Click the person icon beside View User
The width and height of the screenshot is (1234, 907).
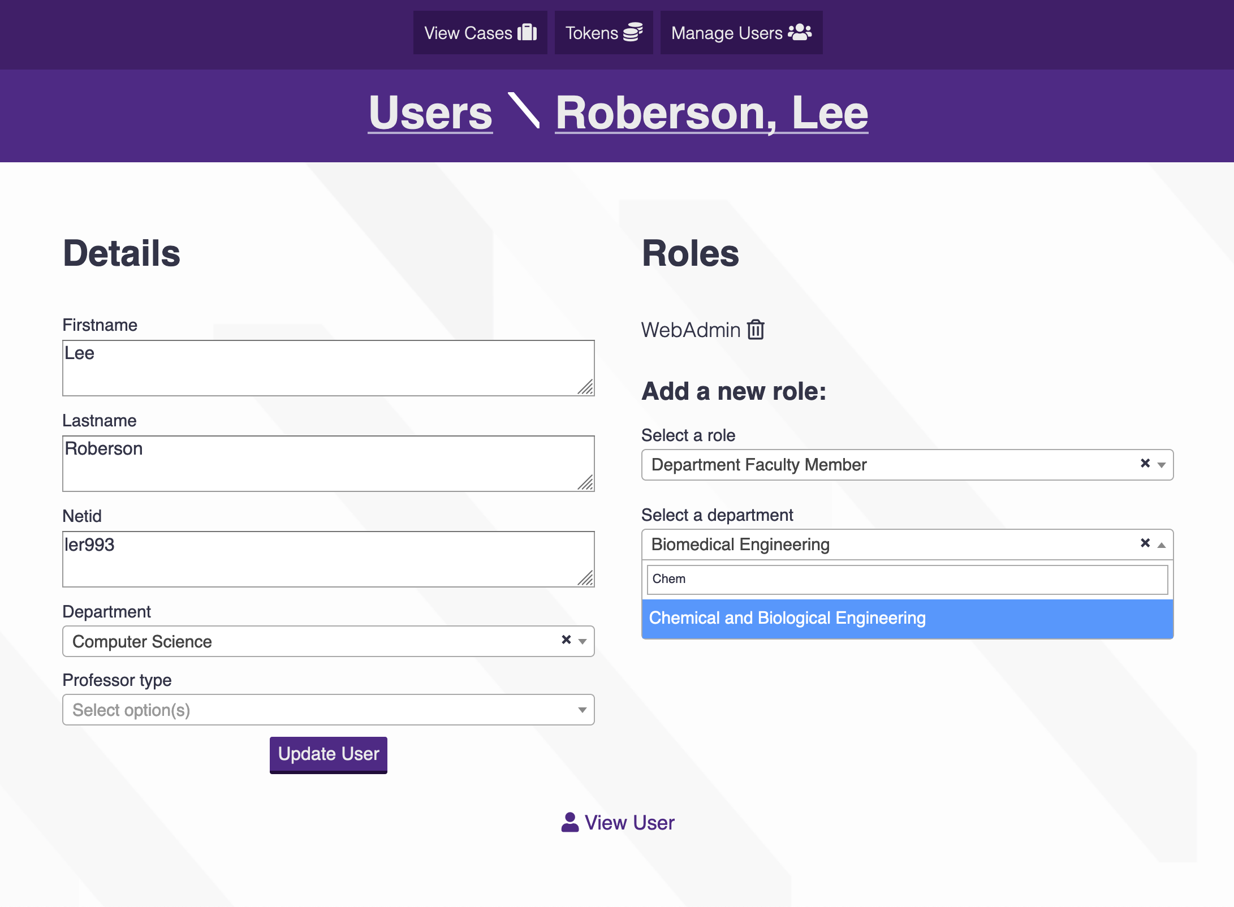[569, 822]
